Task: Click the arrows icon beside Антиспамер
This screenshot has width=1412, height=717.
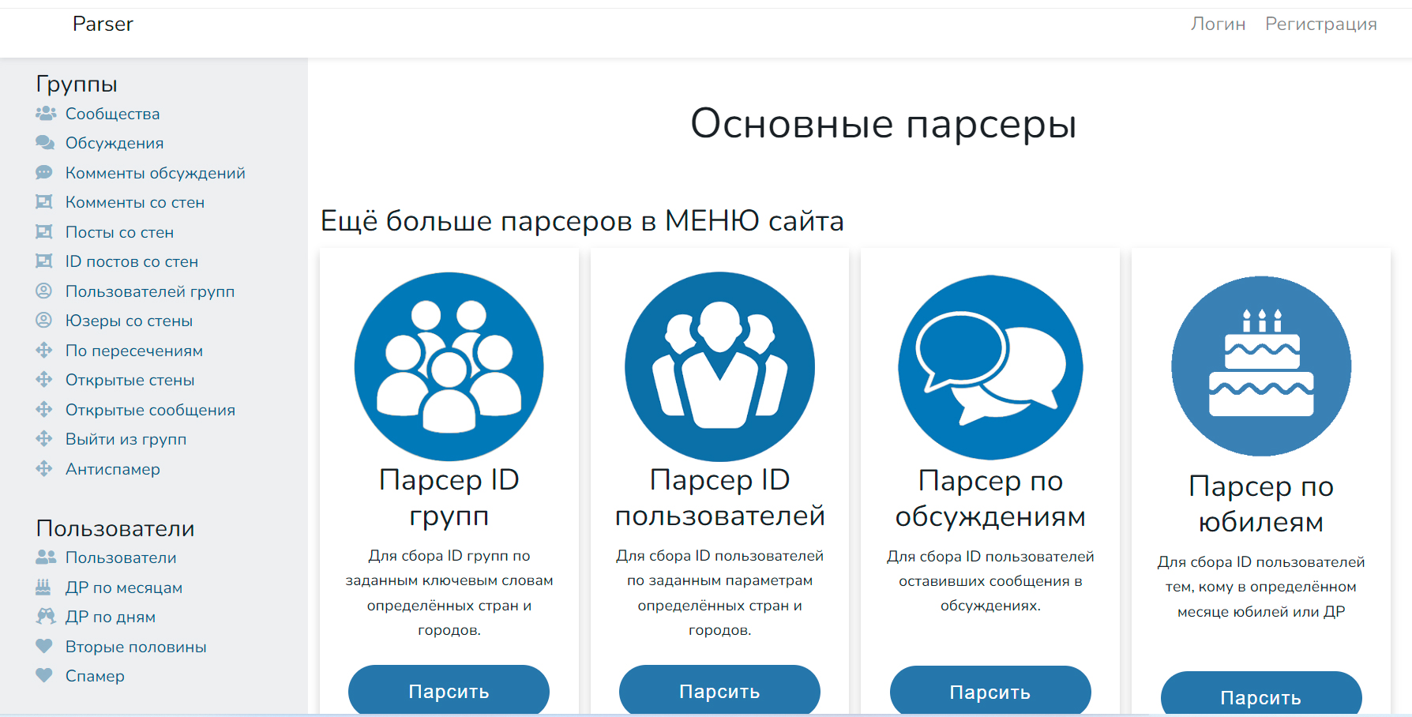Action: tap(44, 469)
